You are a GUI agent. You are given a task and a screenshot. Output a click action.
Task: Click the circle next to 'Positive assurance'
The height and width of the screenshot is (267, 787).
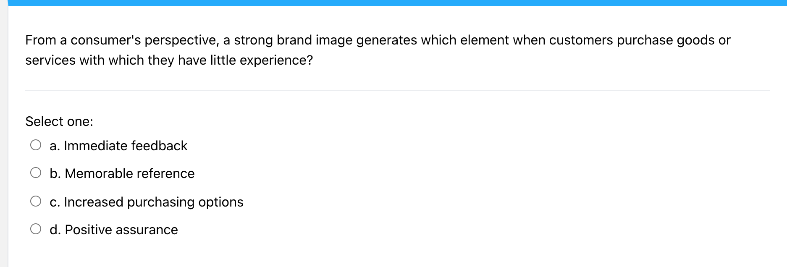[36, 230]
